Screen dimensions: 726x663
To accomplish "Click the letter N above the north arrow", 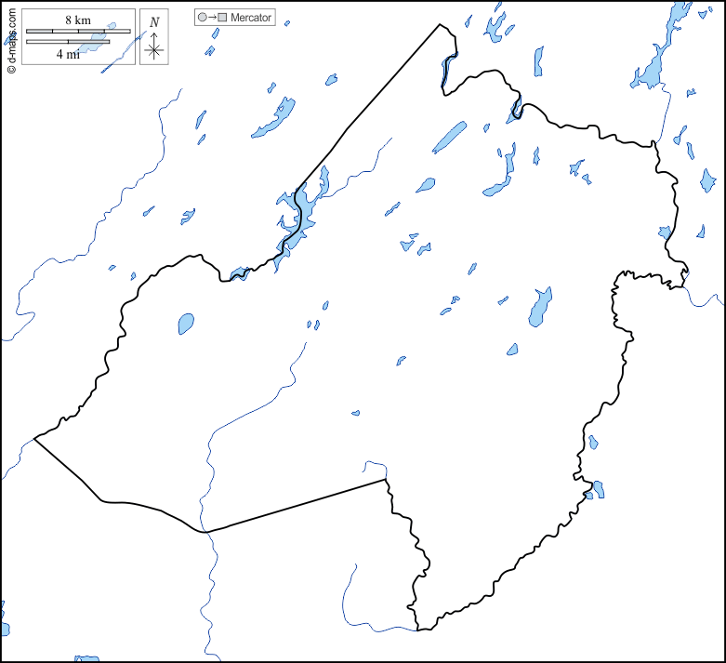I will pos(154,21).
